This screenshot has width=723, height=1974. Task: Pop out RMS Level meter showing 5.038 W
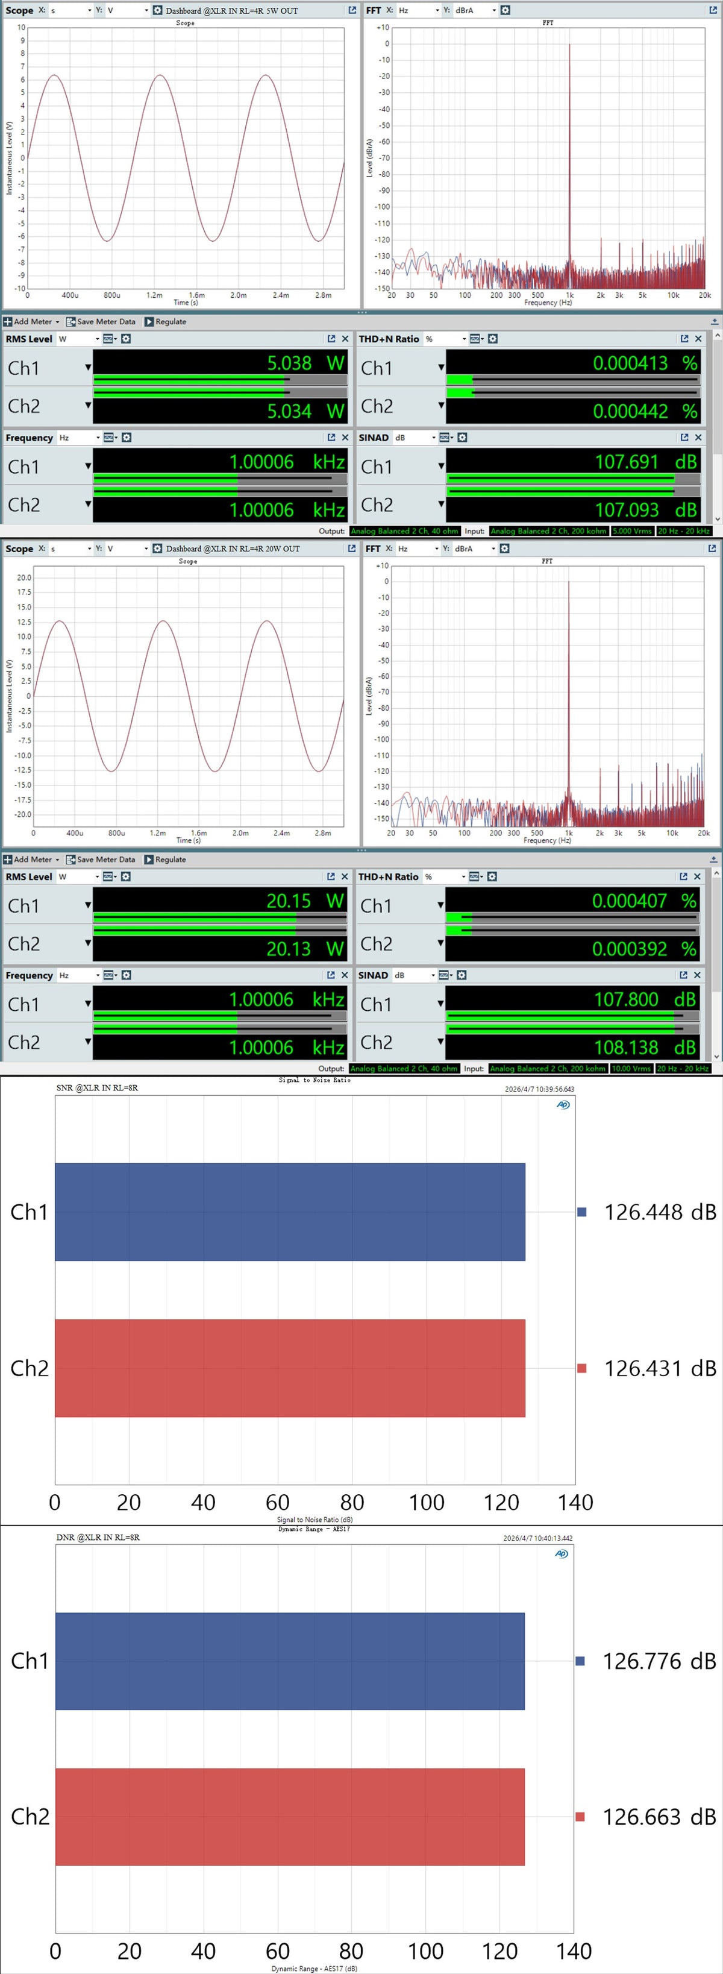tap(331, 339)
